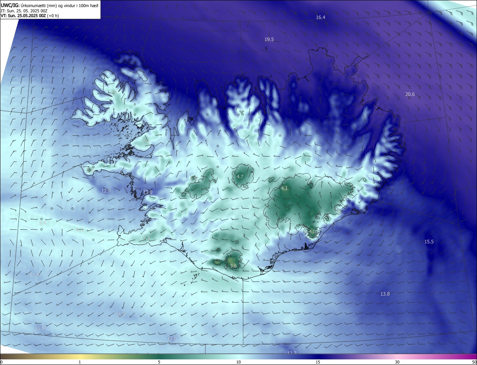This screenshot has height=365, width=477.
Task: Click the 9.4 value west of Reykjanes
Action: click(x=42, y=223)
